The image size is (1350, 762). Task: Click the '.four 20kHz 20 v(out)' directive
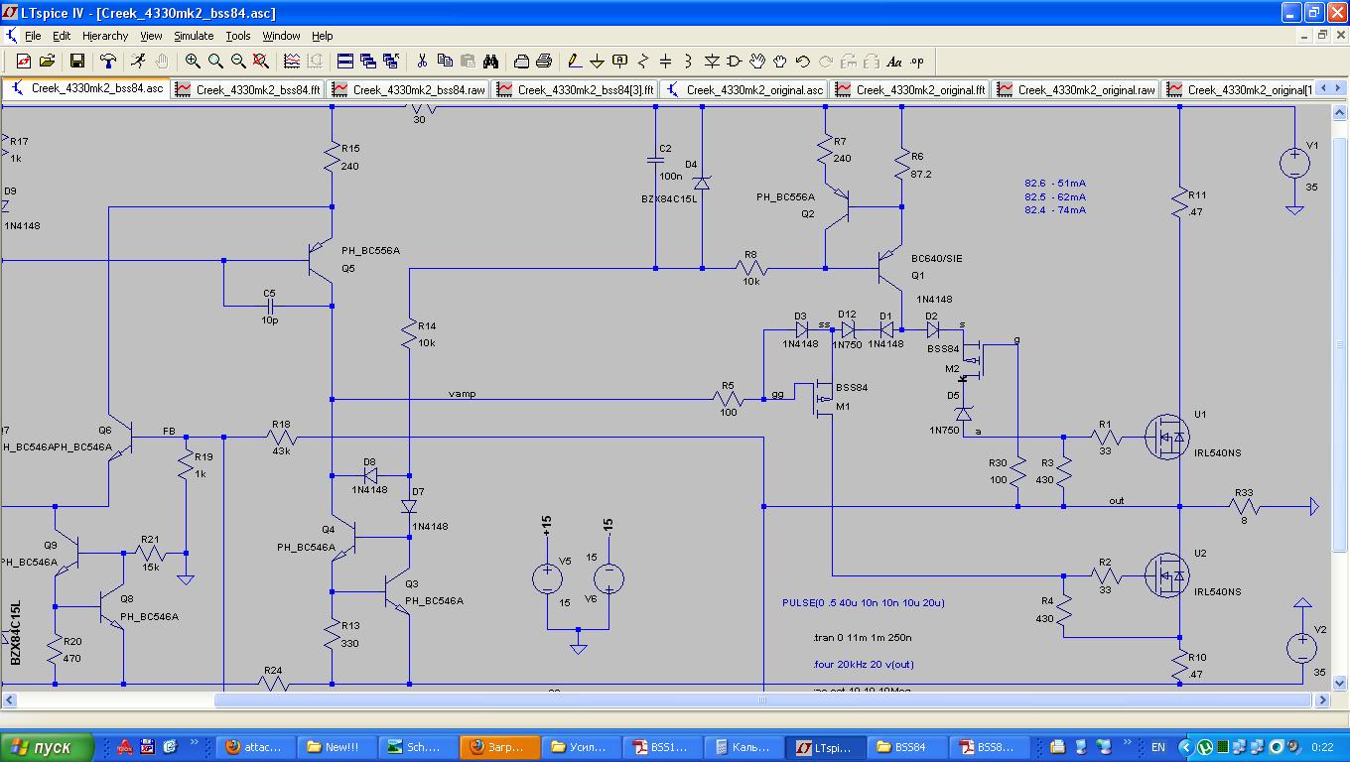[x=863, y=665]
